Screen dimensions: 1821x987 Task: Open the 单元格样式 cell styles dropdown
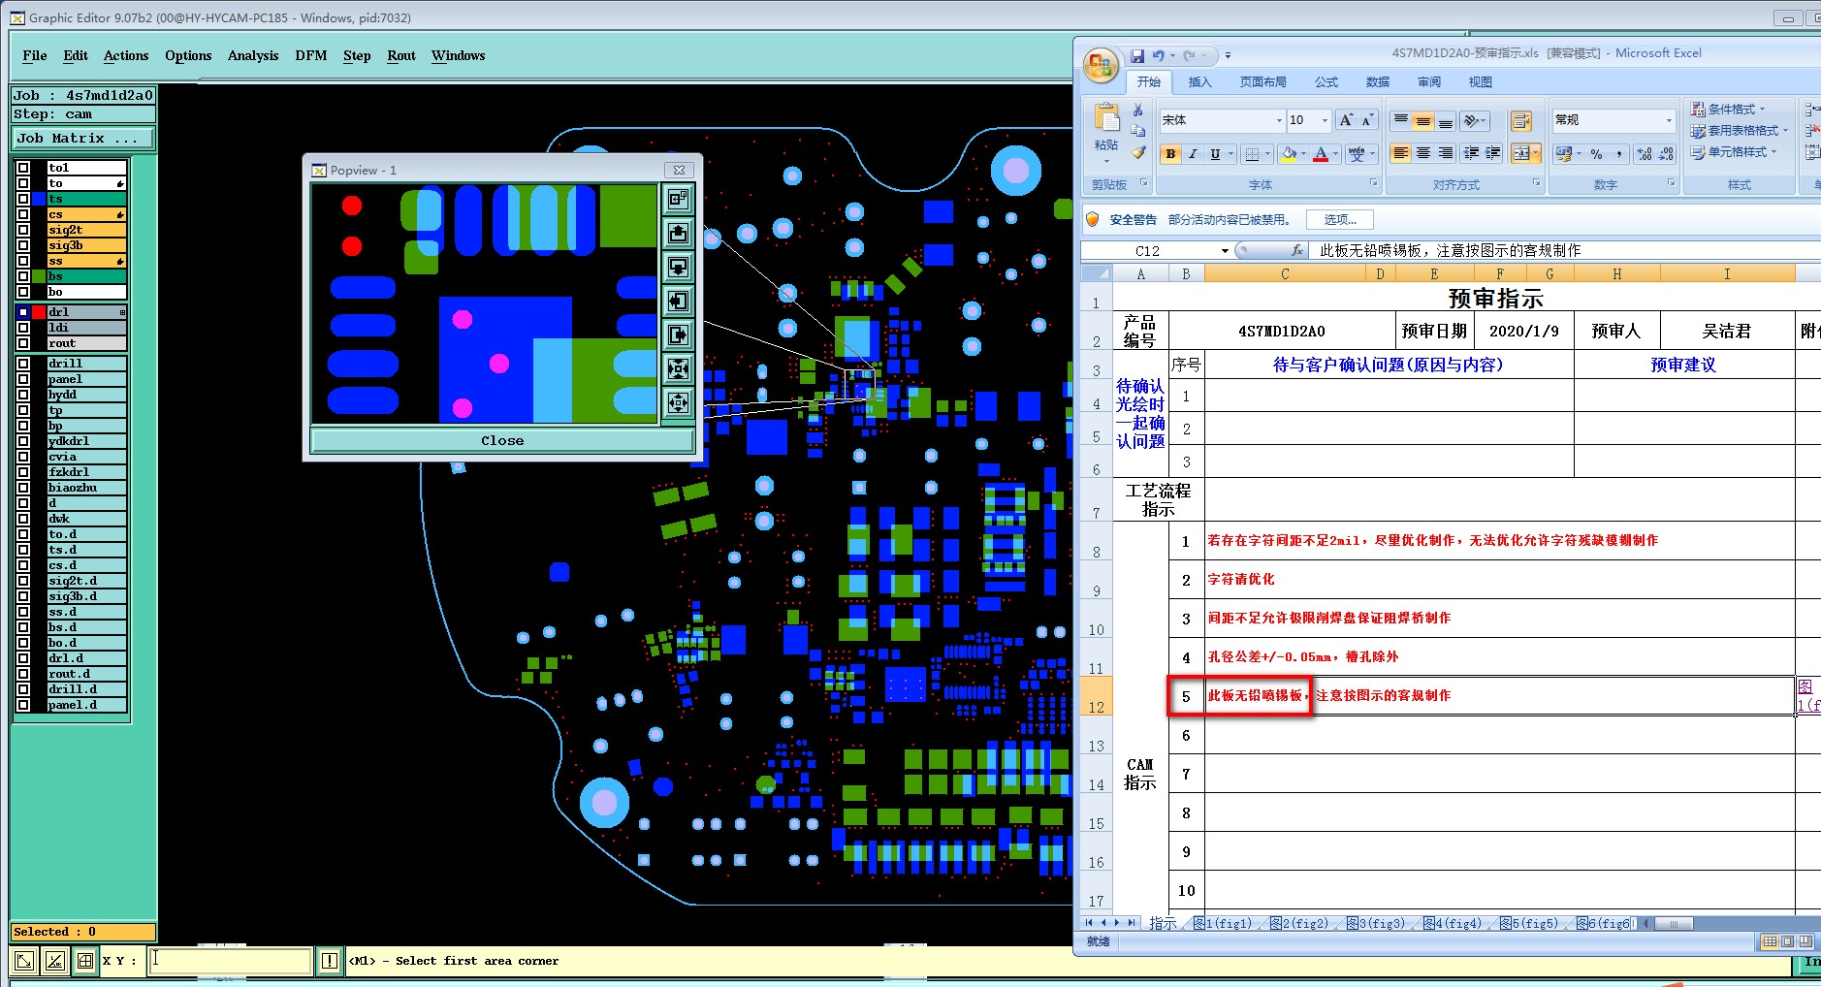coord(1734,151)
